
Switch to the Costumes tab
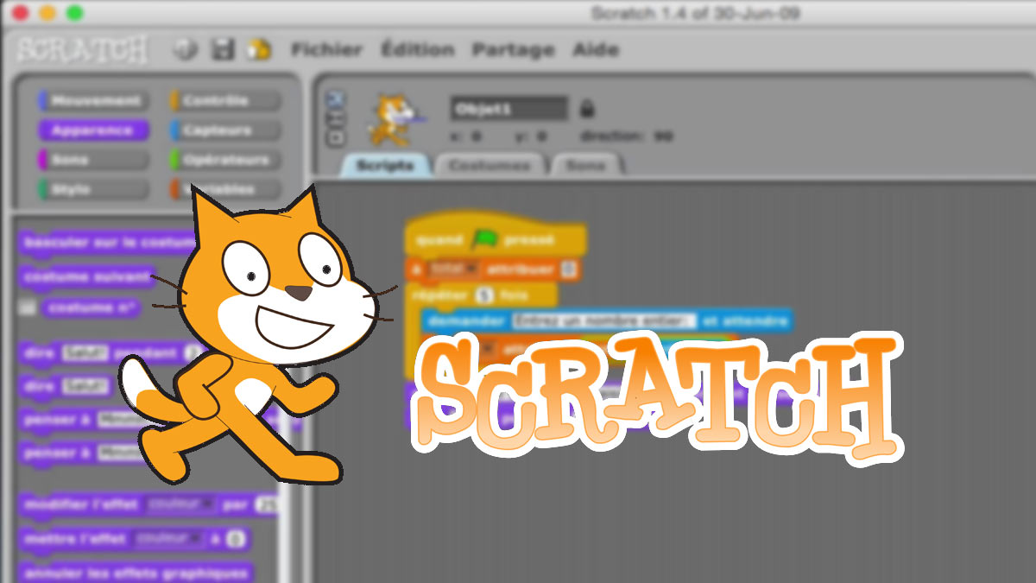click(x=490, y=165)
